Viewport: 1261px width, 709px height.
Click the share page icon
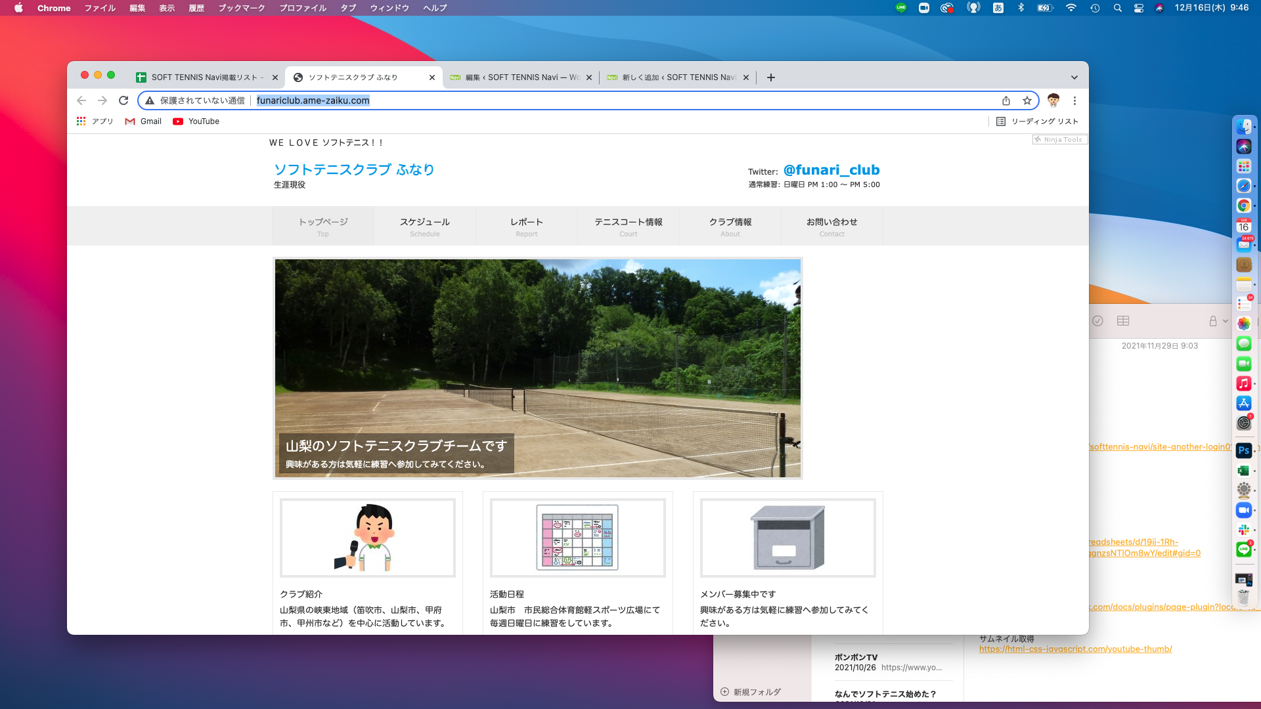[1006, 100]
